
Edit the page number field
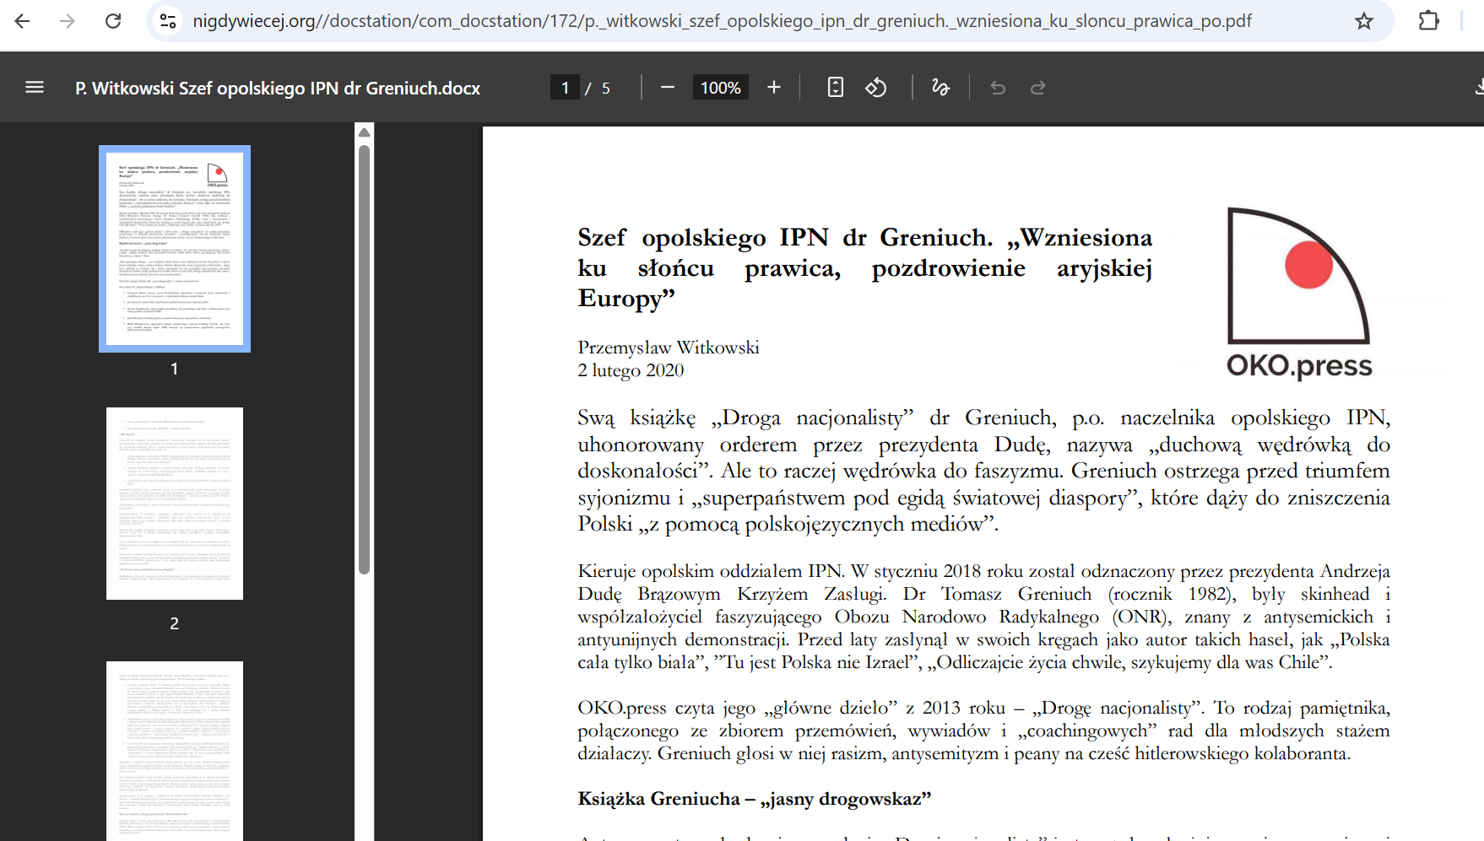point(565,87)
